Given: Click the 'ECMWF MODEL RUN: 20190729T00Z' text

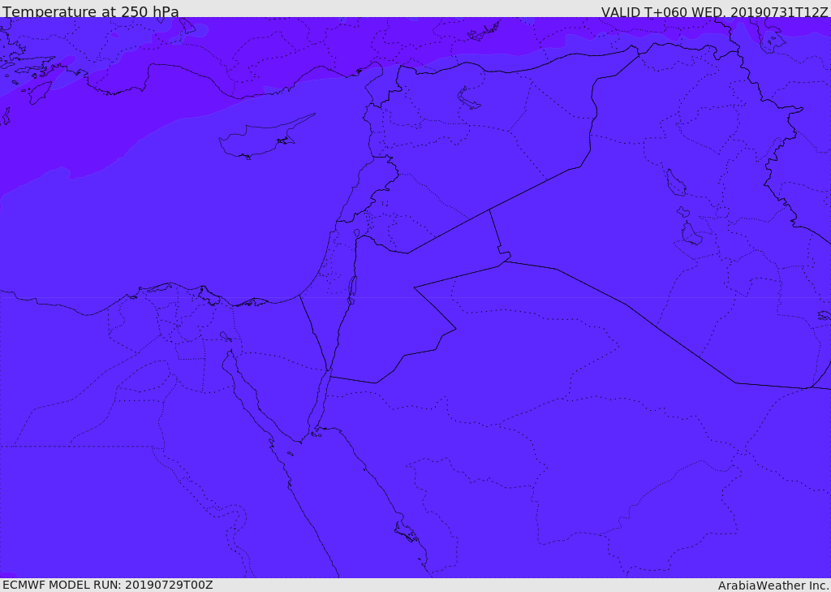Looking at the screenshot, I should (x=108, y=586).
